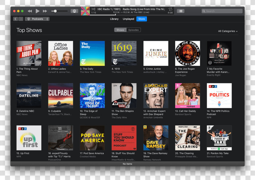
Task: Click the title '17. Pod Save America'
Action: [92, 153]
